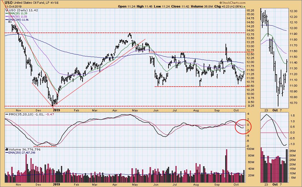Click the 5M label on the mini volume axis
Image resolution: width=302 pixels, height=187 pixels.
tap(294, 178)
